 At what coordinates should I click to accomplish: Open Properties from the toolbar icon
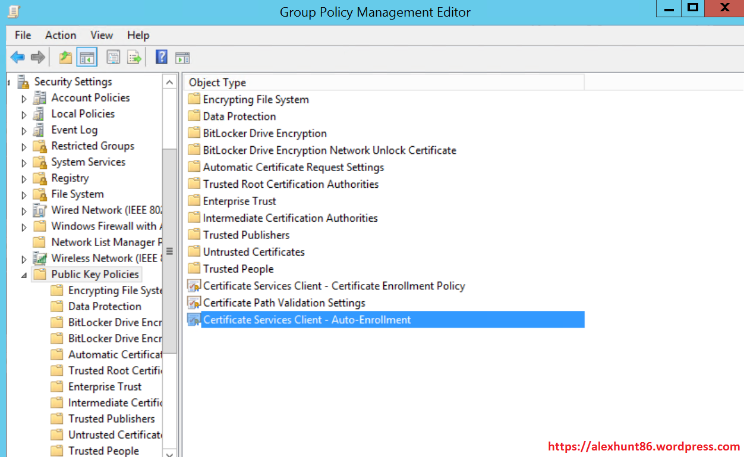coord(113,58)
